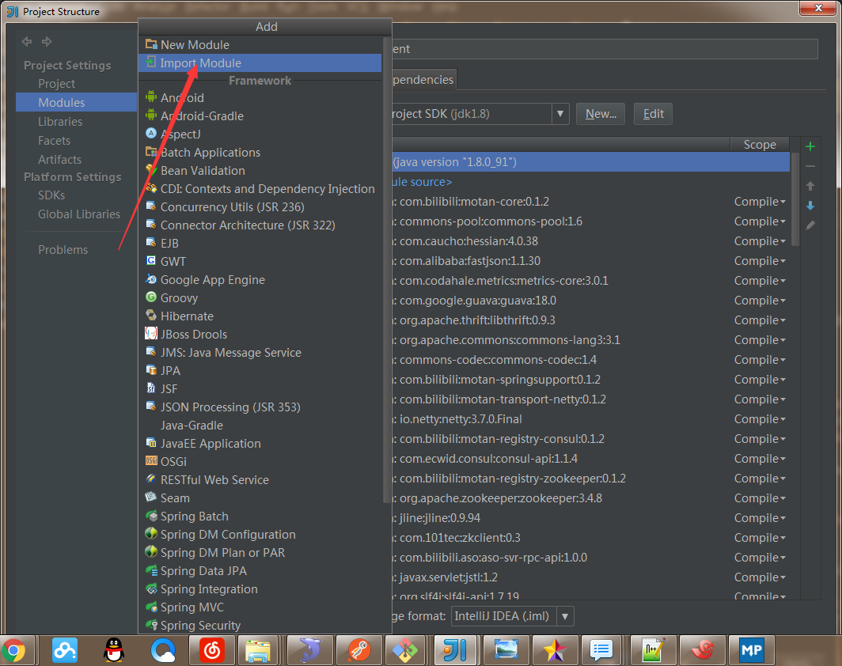Open Problems in the settings sidebar
The image size is (842, 666).
[x=63, y=249]
